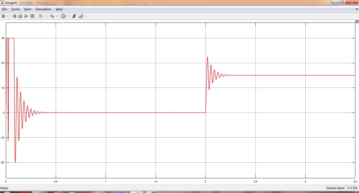Expand the cursor measurements dropdown arrow

85,16
